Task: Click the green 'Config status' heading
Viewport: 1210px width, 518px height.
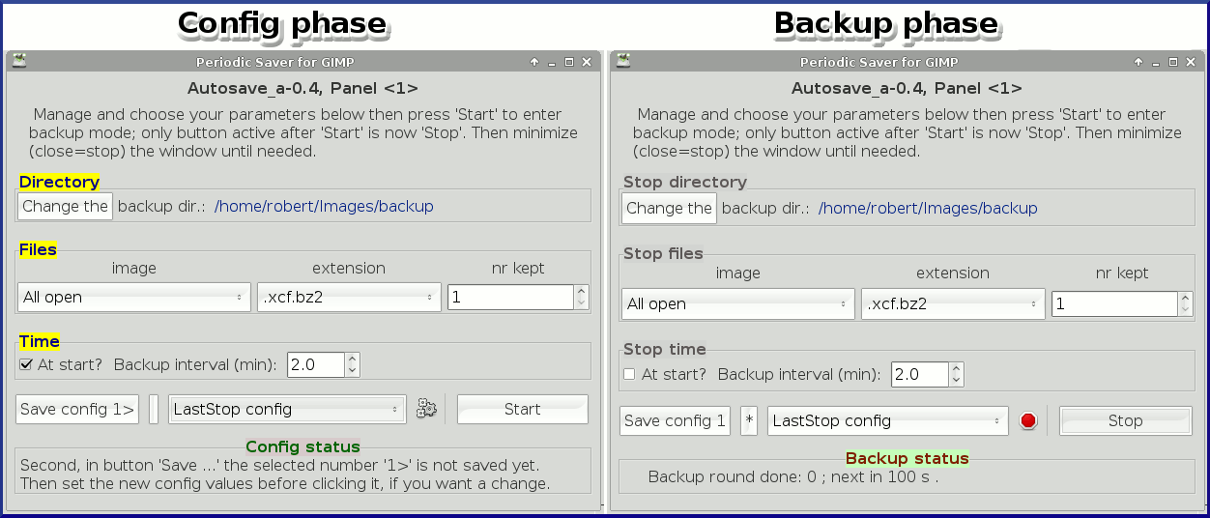Action: [302, 446]
